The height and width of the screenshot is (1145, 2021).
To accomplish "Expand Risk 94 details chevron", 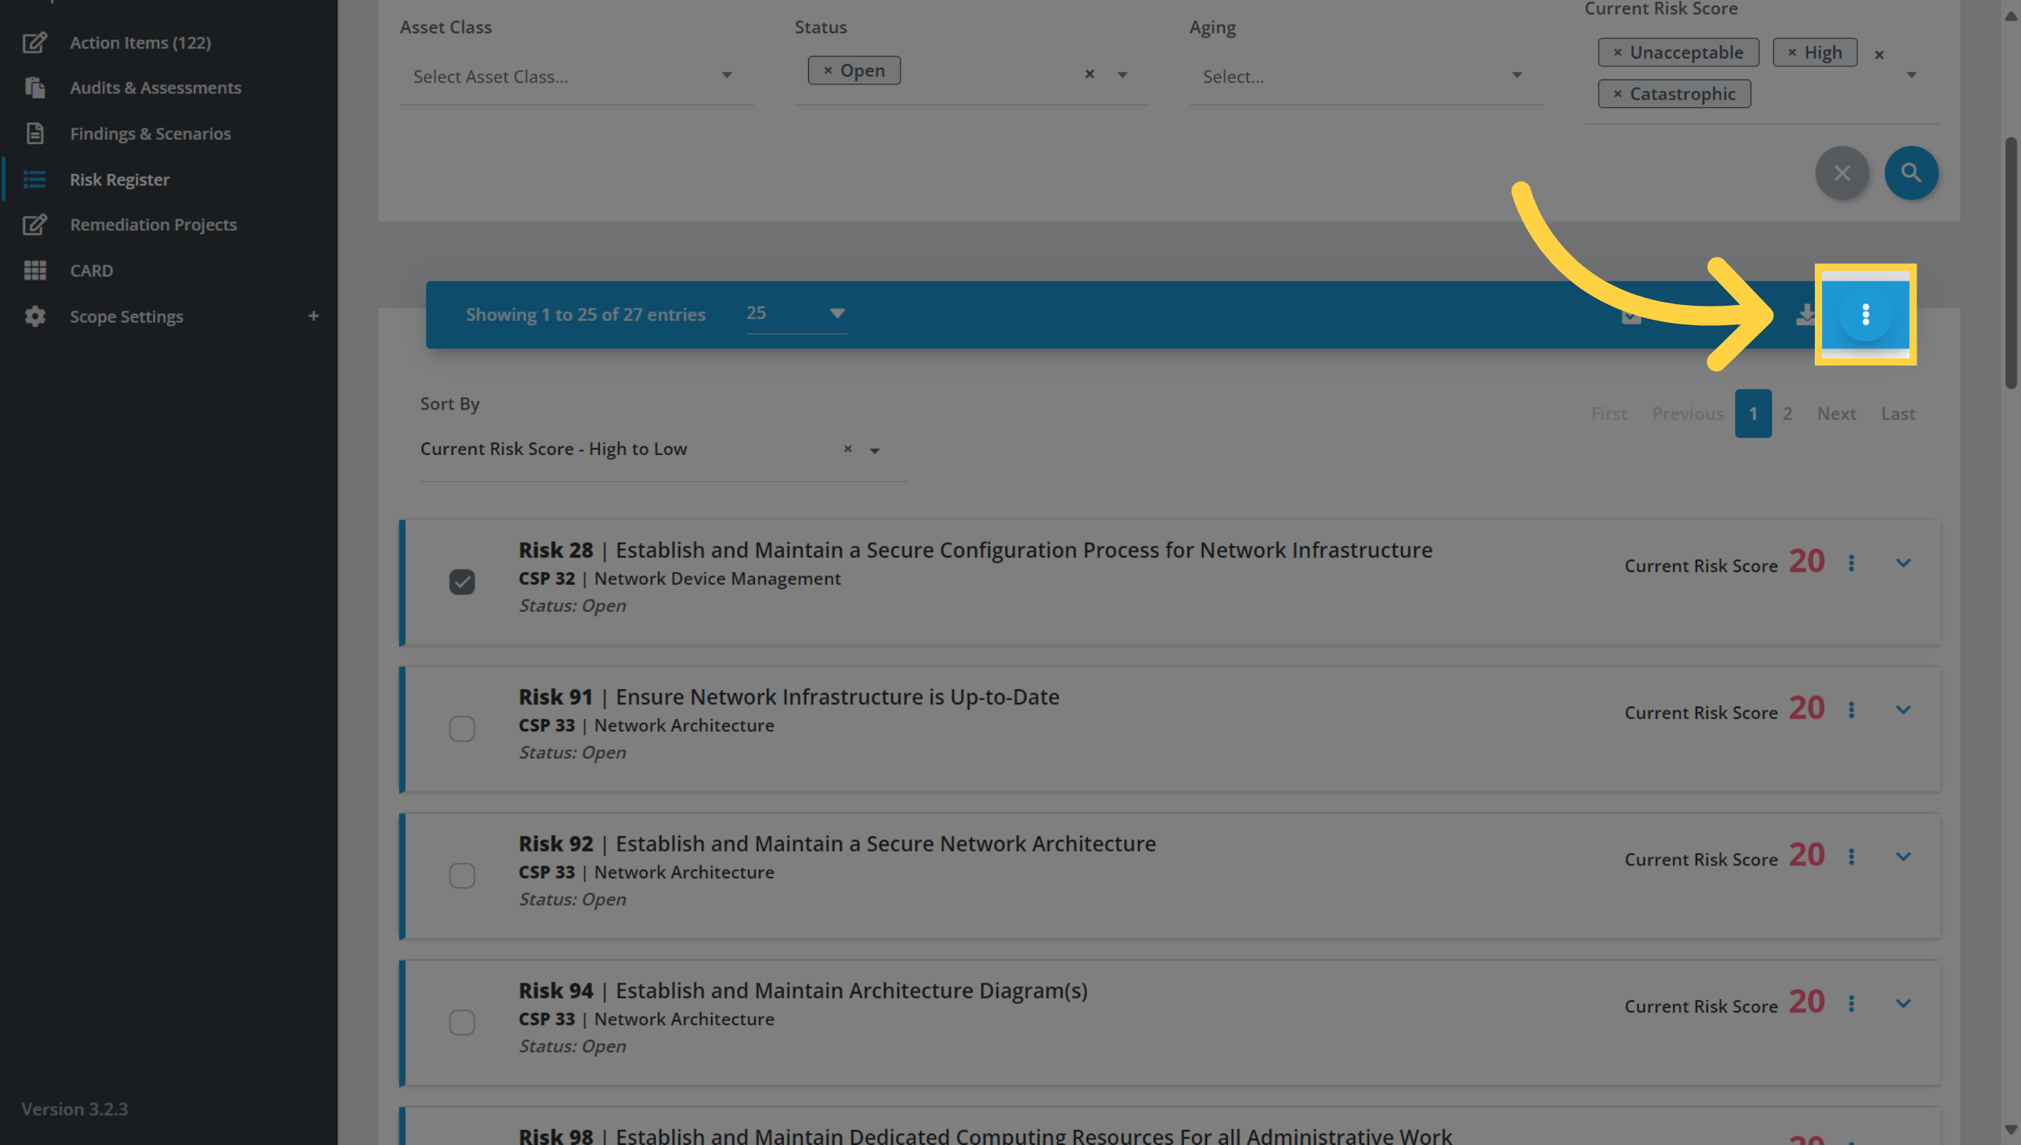I will click(x=1902, y=1004).
